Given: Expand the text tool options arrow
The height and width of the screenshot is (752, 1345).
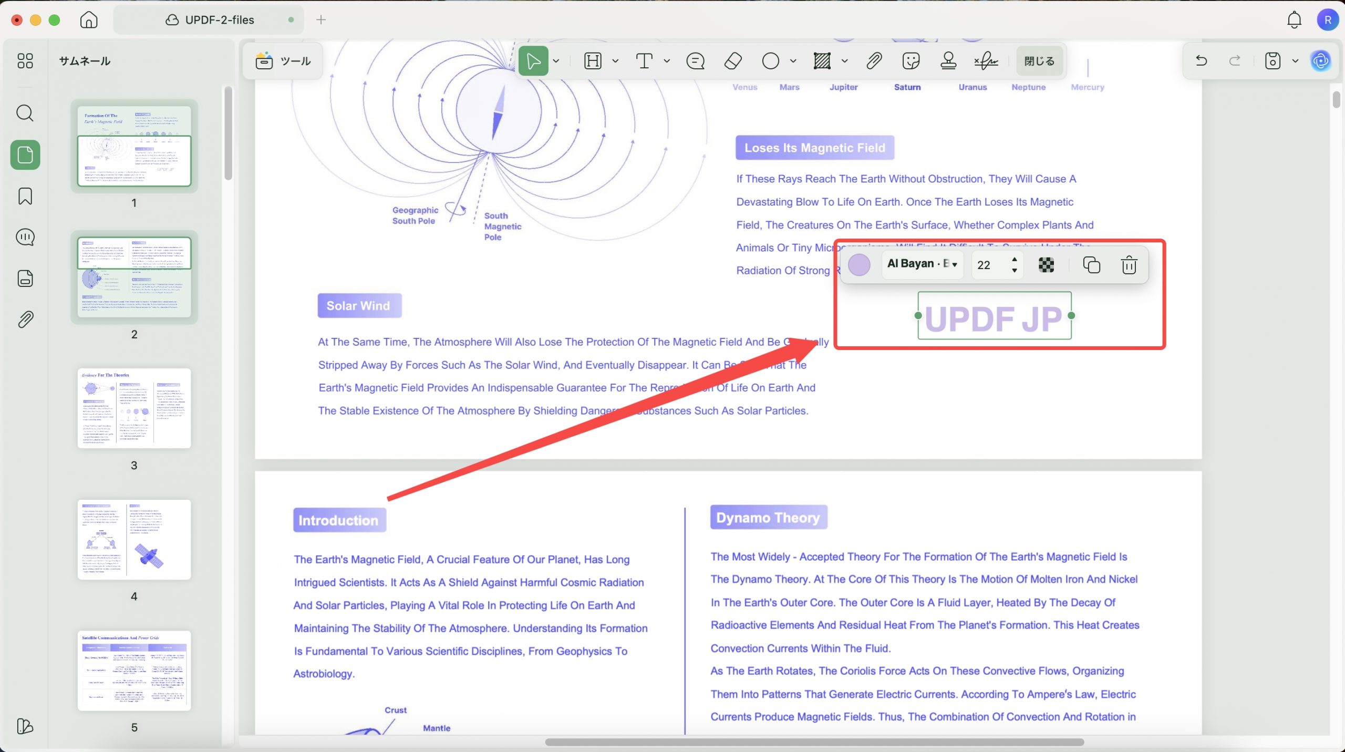Looking at the screenshot, I should pyautogui.click(x=667, y=61).
